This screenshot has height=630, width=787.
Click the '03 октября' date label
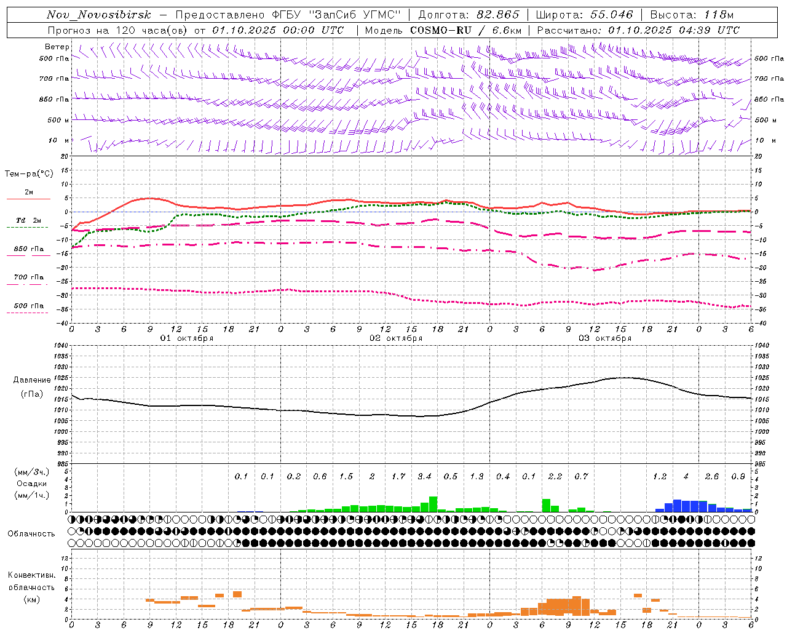click(x=605, y=338)
